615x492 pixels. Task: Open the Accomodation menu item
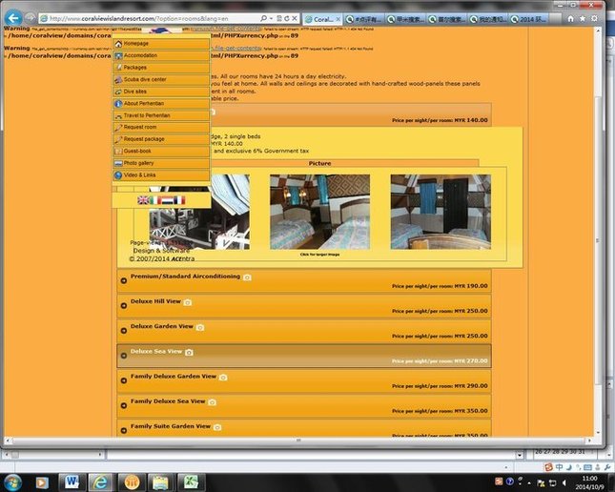[x=161, y=55]
